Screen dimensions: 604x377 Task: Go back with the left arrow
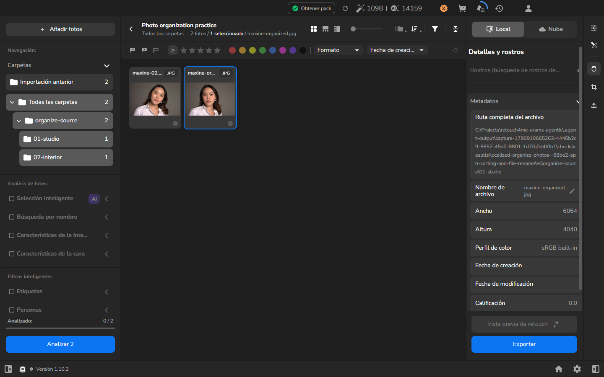point(131,29)
